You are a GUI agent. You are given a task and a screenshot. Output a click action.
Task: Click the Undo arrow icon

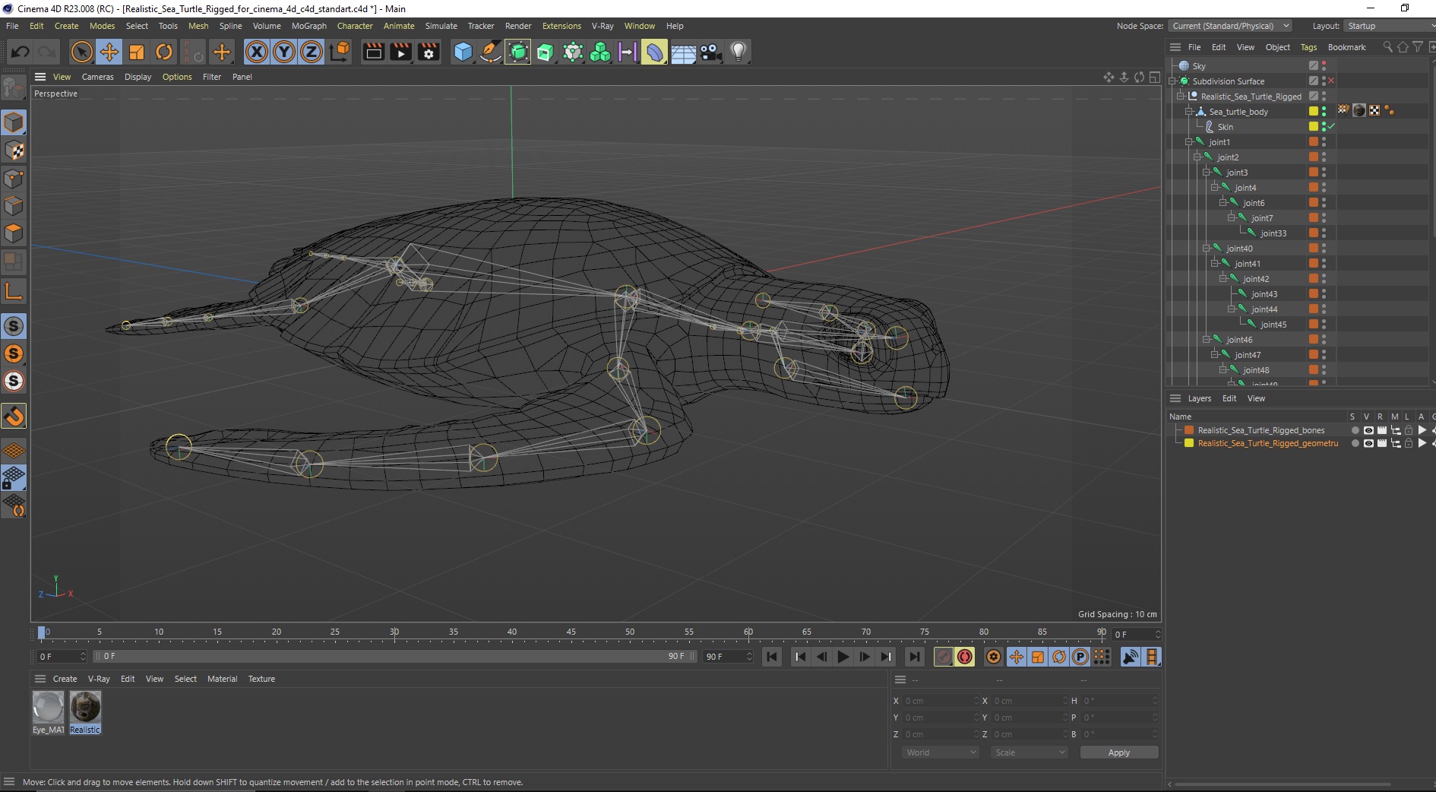(21, 52)
